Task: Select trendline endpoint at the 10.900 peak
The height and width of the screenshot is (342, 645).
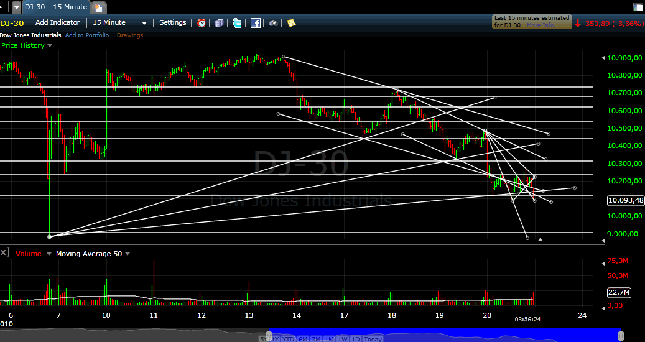Action: [284, 57]
